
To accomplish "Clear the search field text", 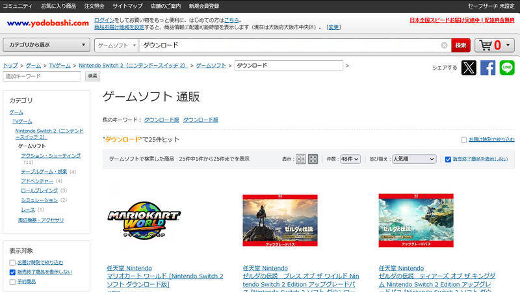I will pos(444,45).
